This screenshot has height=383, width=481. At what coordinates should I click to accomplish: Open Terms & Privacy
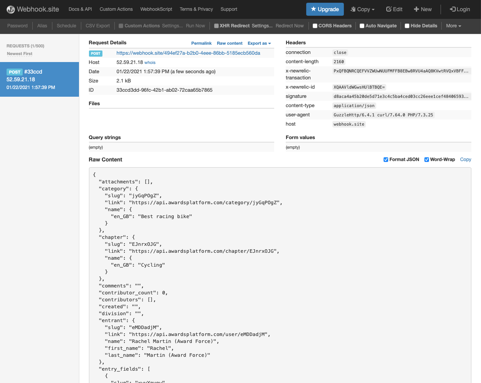click(x=196, y=9)
